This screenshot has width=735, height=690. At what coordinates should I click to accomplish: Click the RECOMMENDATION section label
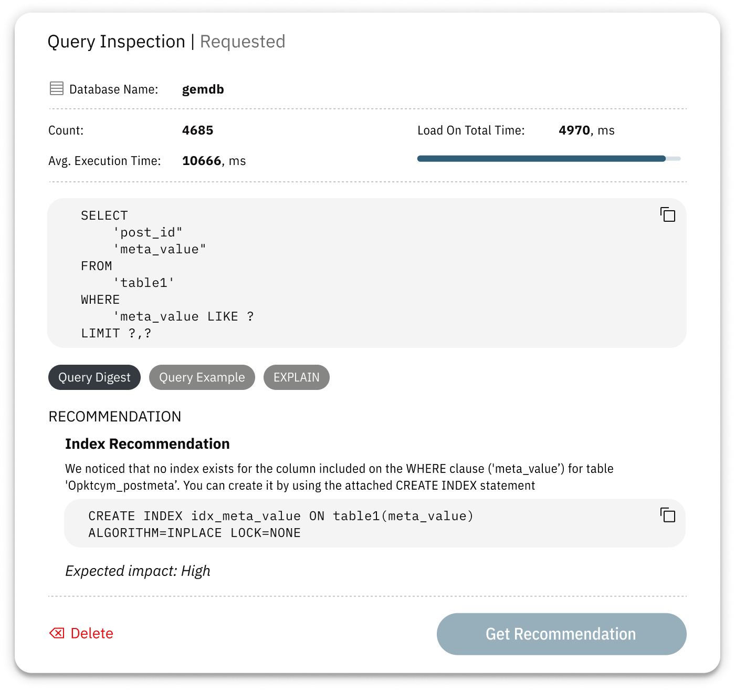(115, 417)
